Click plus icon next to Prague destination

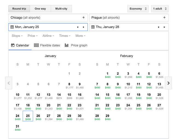point(164,18)
